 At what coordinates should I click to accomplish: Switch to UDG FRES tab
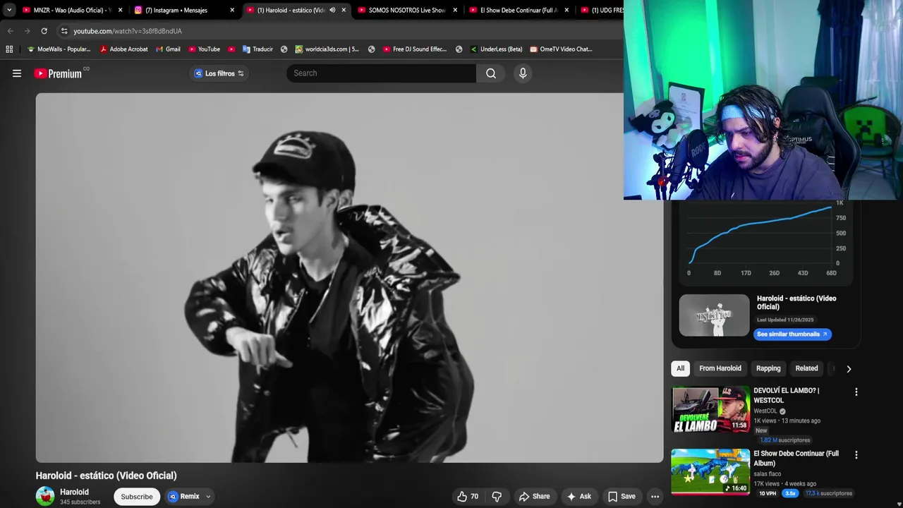601,10
